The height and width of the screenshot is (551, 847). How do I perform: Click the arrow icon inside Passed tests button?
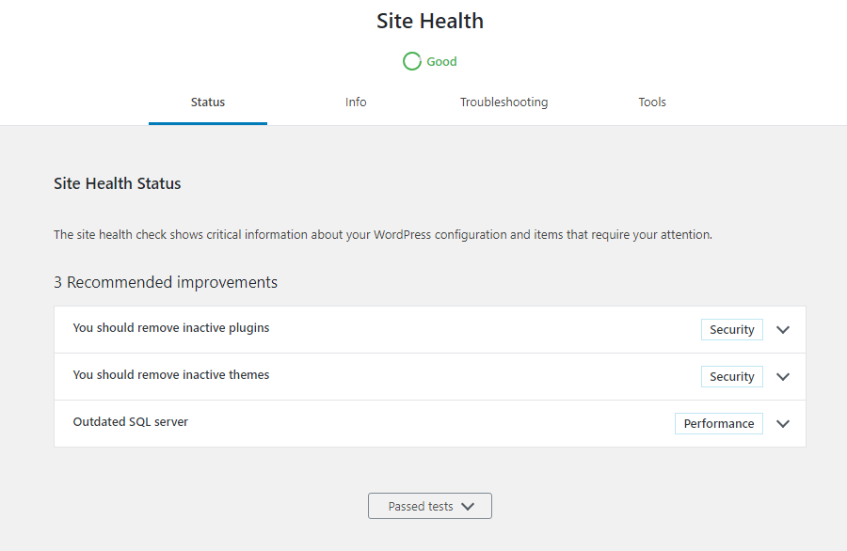pyautogui.click(x=468, y=506)
